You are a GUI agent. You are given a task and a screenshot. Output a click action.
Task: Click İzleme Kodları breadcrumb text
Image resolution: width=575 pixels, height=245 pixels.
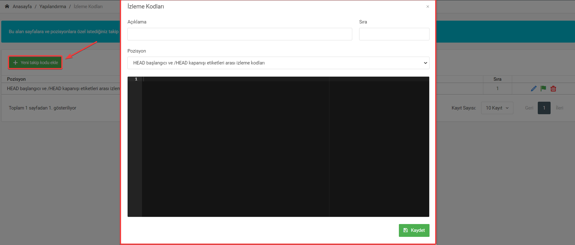(x=88, y=7)
